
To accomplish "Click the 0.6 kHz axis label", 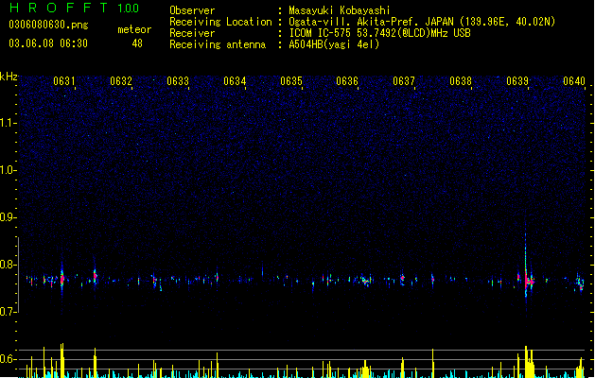I will point(8,359).
